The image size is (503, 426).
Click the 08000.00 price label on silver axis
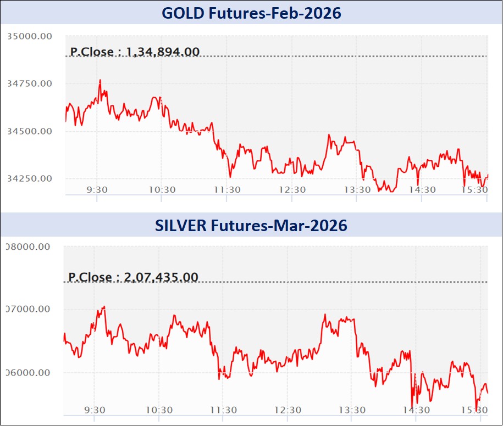pyautogui.click(x=27, y=246)
